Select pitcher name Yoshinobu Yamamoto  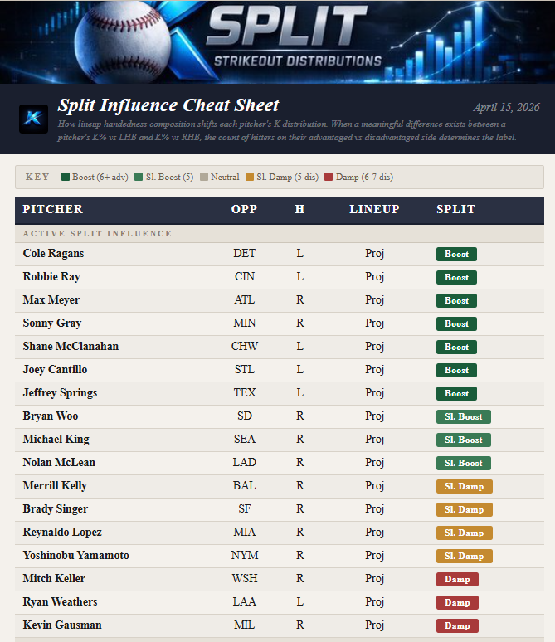coord(75,556)
